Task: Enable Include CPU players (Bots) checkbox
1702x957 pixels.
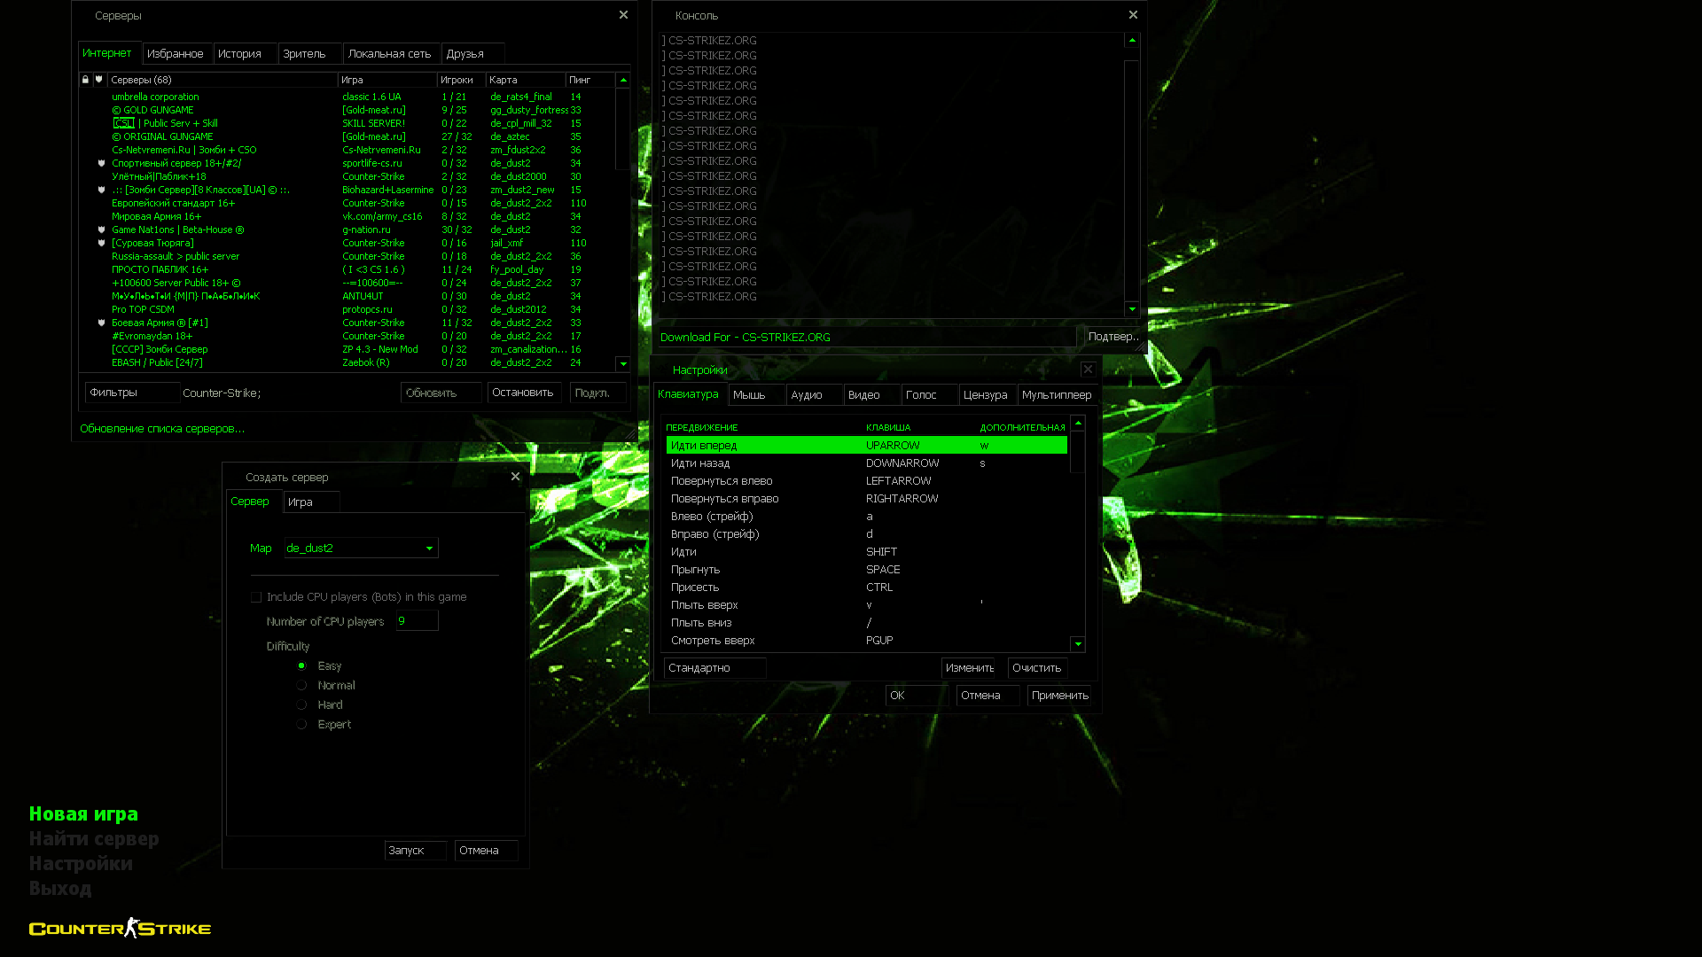Action: click(256, 597)
